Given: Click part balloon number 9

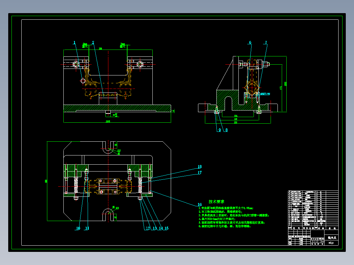Looking at the screenshot, I should pyautogui.click(x=219, y=130).
